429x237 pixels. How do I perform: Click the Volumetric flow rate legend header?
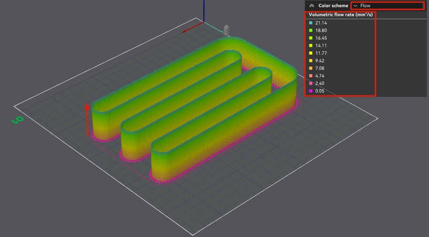click(x=339, y=15)
